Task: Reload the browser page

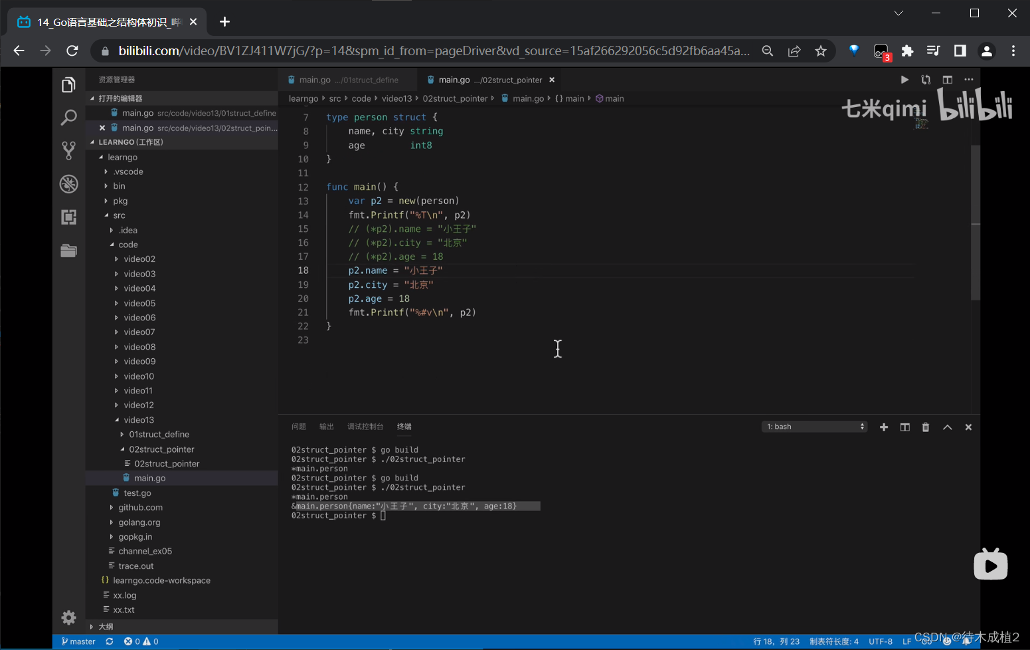Action: pos(72,51)
